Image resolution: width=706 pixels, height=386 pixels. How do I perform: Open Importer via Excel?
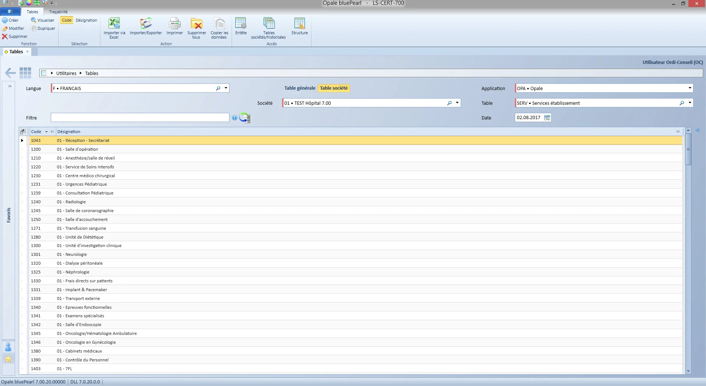[114, 28]
